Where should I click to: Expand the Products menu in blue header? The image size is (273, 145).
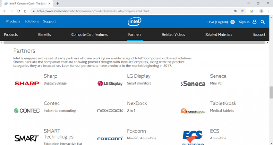pyautogui.click(x=13, y=22)
